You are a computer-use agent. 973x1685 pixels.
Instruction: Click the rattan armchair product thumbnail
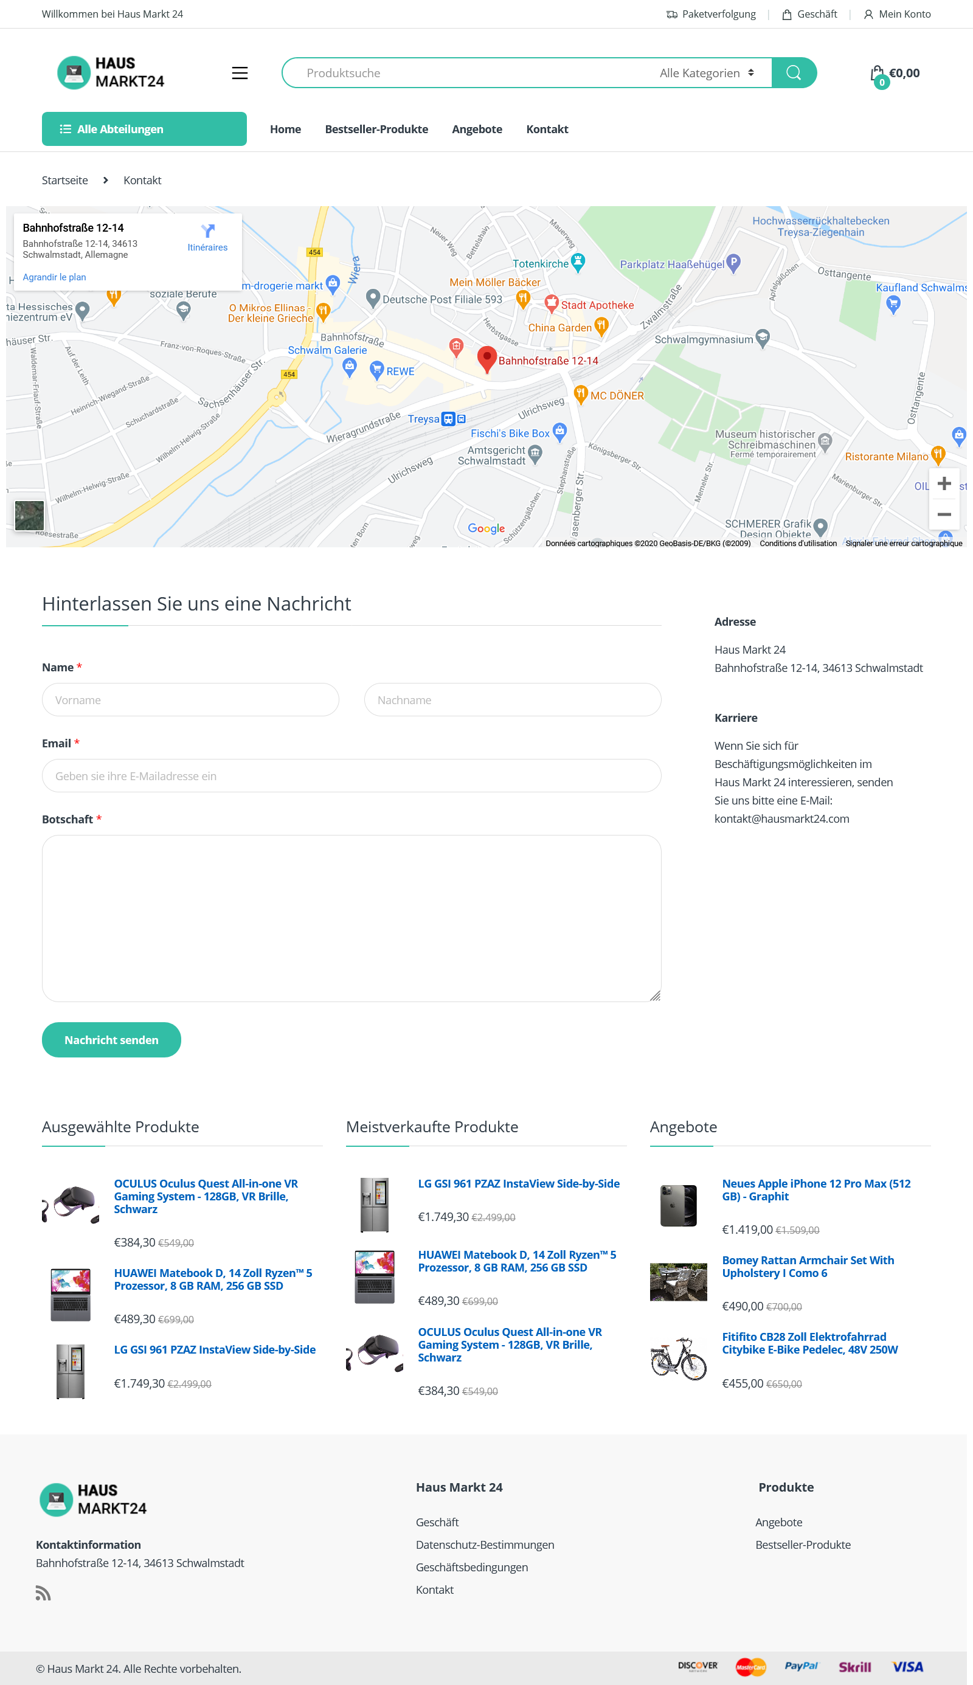point(678,1282)
